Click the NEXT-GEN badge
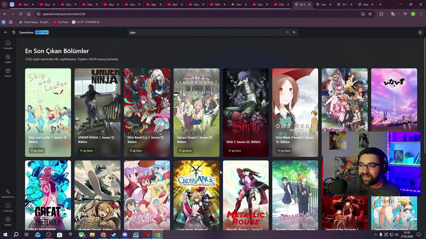Viewport: 426px width, 239px height. coord(42,32)
